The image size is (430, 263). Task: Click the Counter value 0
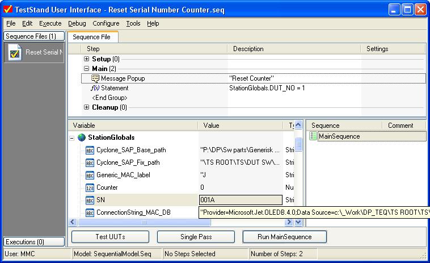pos(202,187)
